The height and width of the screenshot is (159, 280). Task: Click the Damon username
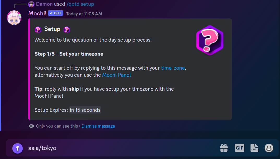click(44, 4)
